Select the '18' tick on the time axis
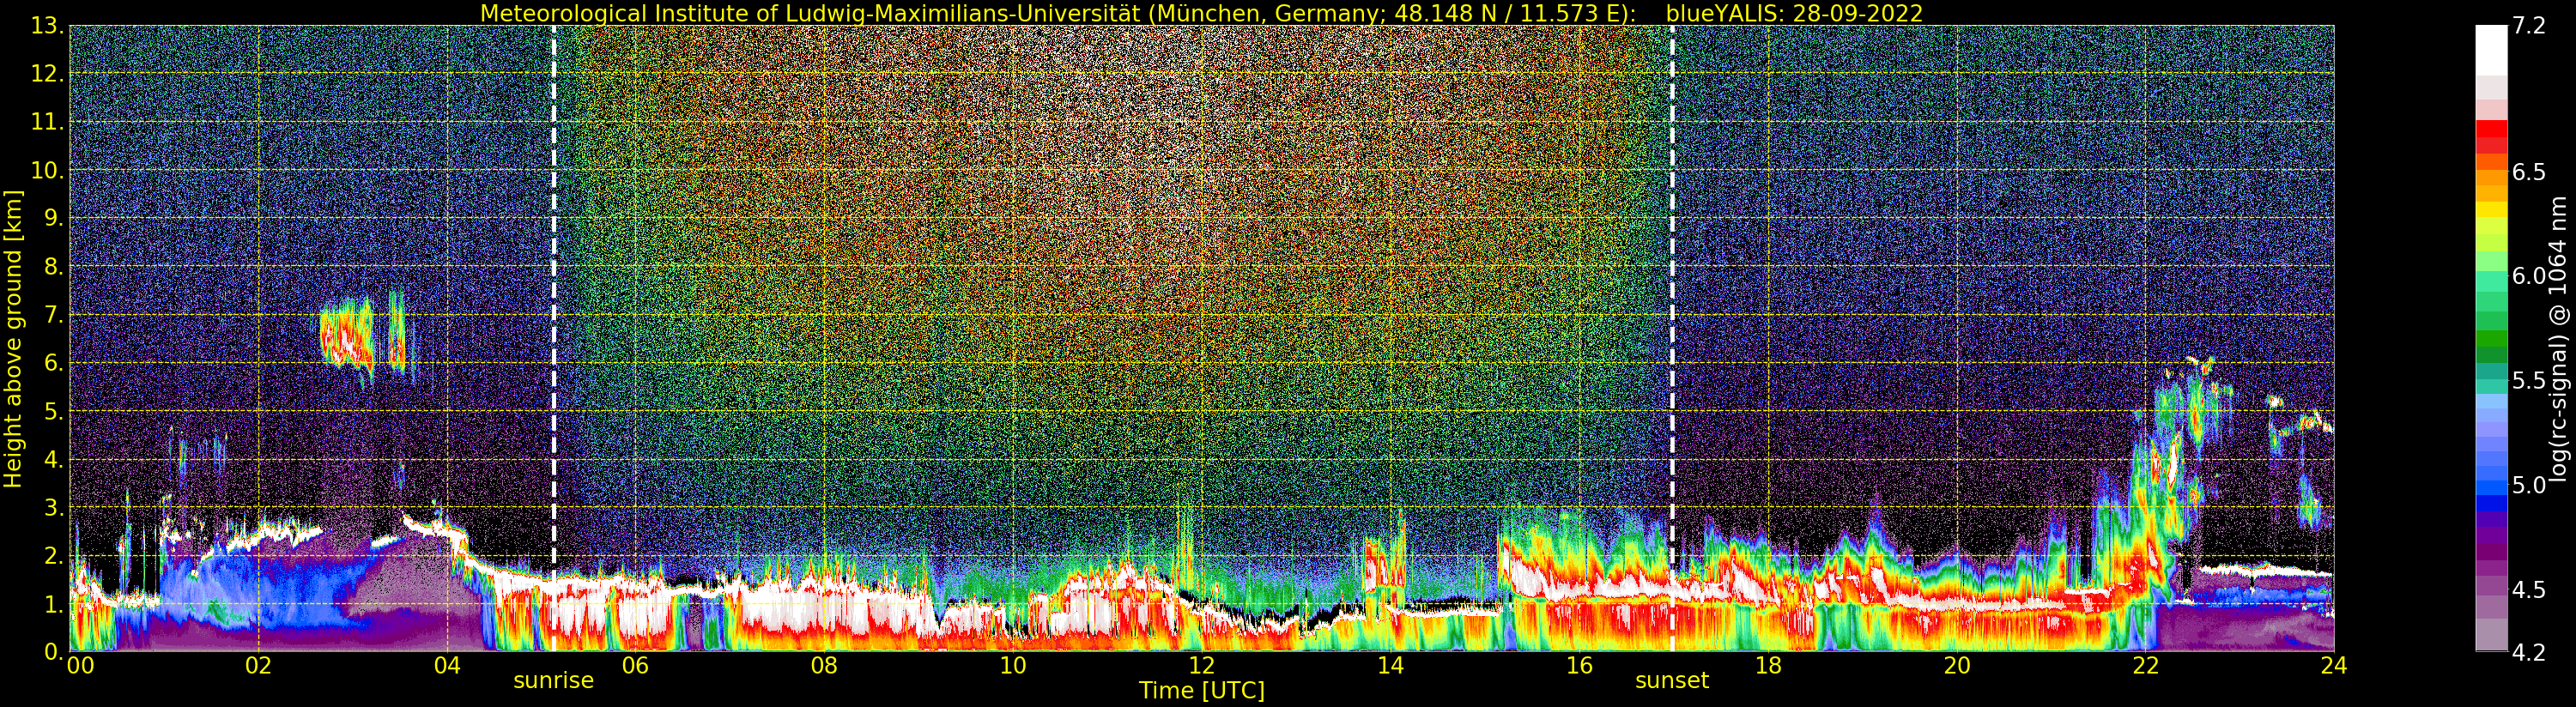The height and width of the screenshot is (707, 2576). coord(1768,665)
